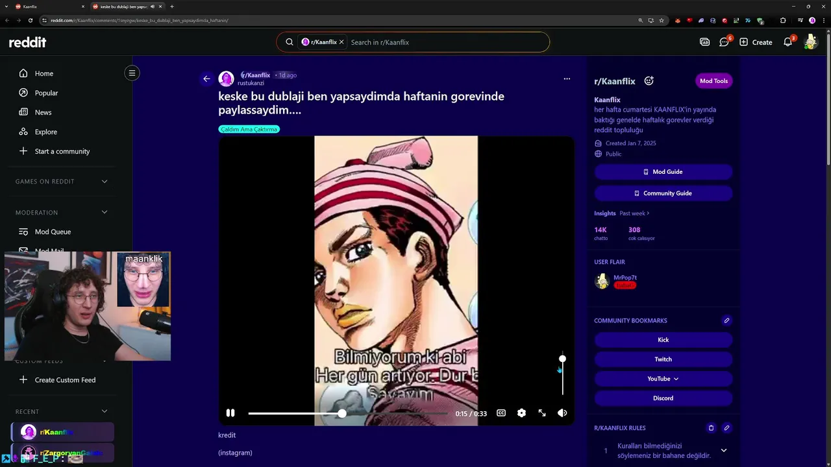This screenshot has height=467, width=831.
Task: Open the notifications bell
Action: click(788, 42)
